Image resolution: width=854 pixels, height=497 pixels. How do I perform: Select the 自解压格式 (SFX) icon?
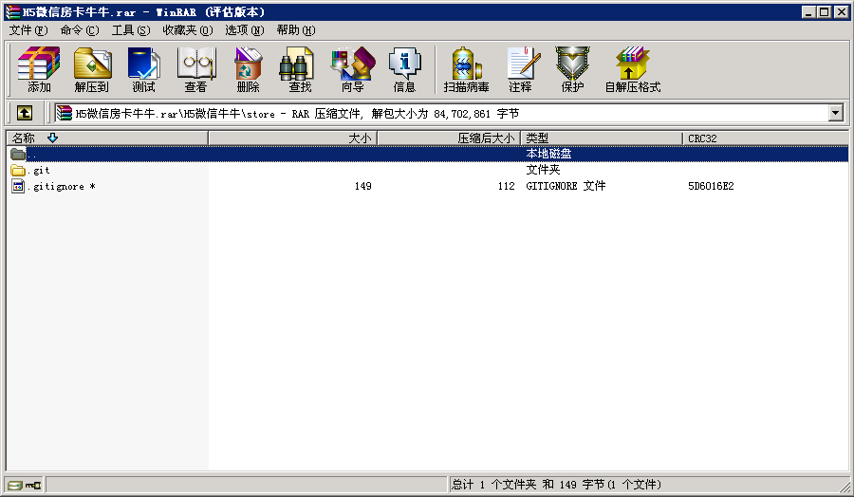click(x=632, y=69)
